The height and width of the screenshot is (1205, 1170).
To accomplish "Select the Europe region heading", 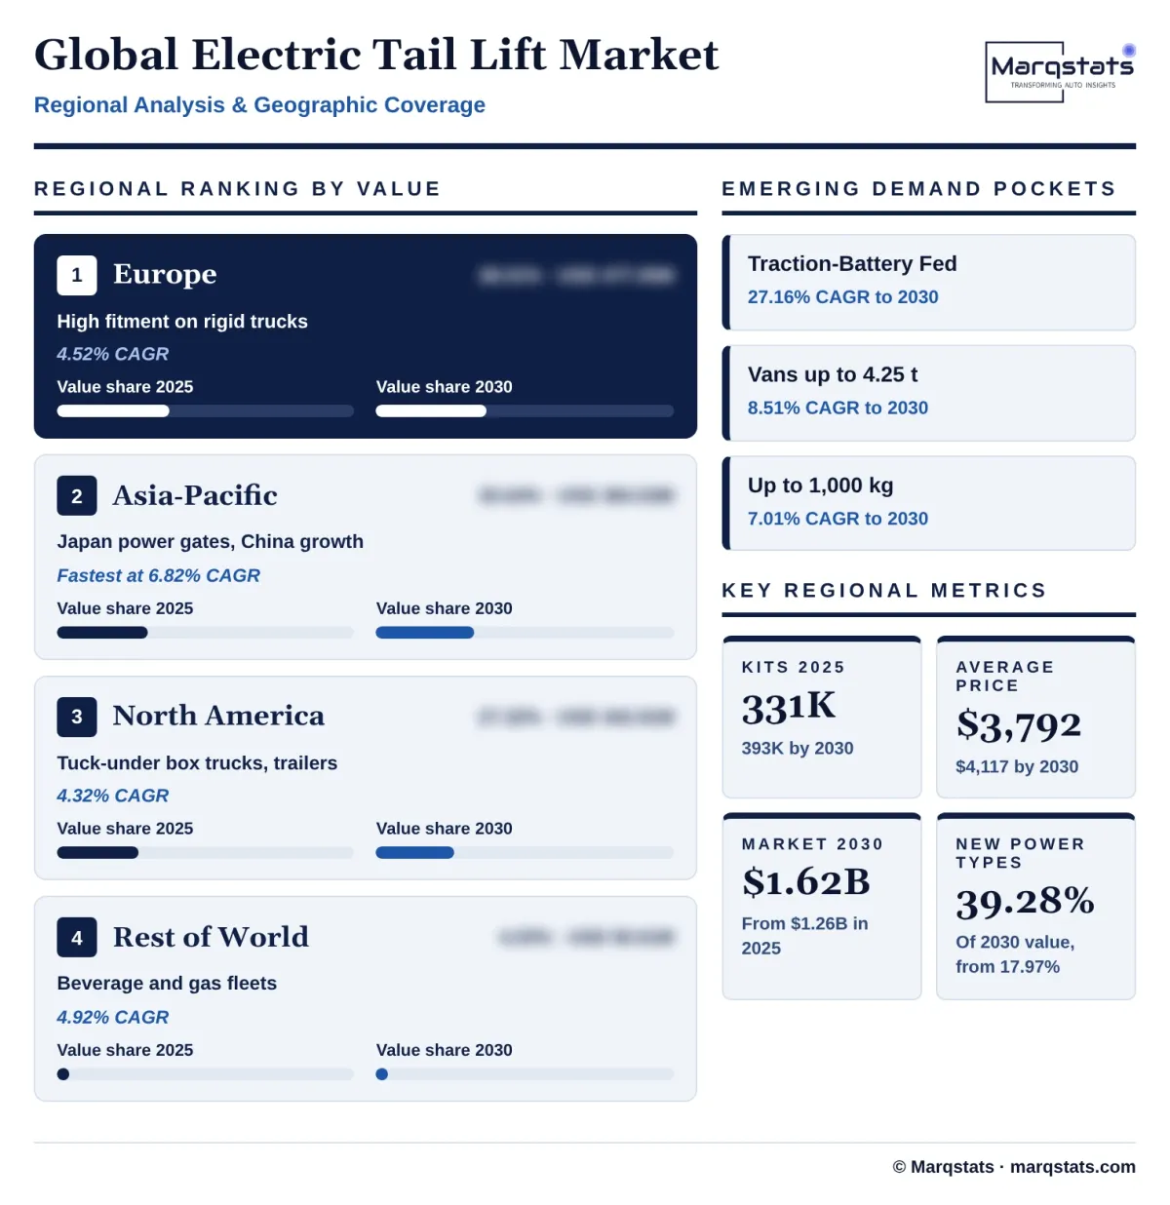I will (x=165, y=274).
